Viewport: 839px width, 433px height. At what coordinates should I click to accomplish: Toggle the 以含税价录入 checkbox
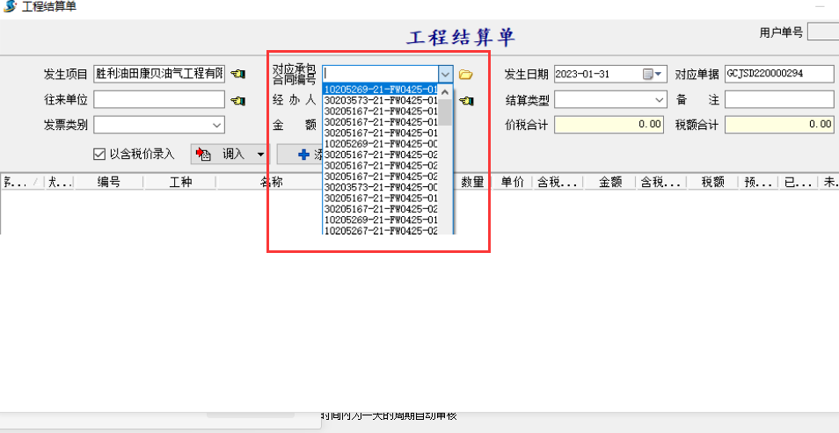(99, 155)
